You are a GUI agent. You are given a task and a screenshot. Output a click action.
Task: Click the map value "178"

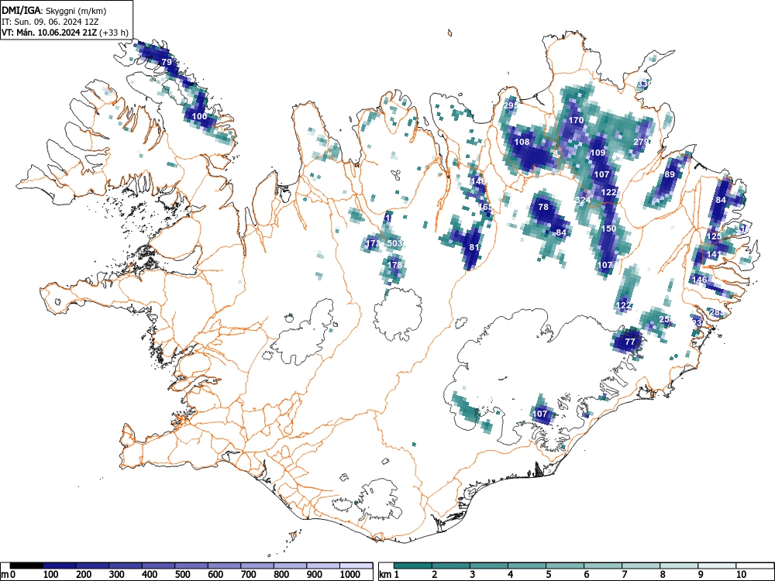[x=395, y=265]
